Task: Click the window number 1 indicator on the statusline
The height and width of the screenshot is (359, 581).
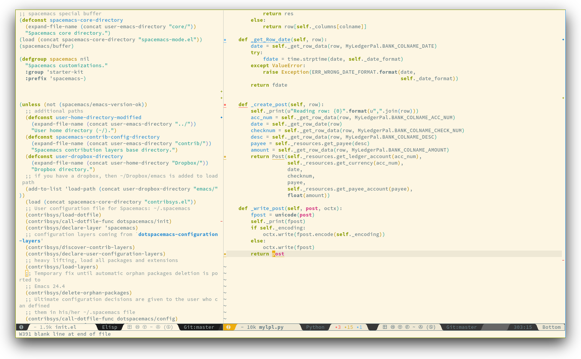Action: [x=21, y=327]
